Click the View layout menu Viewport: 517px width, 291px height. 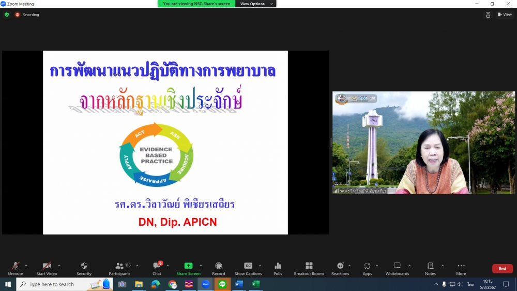(x=505, y=14)
